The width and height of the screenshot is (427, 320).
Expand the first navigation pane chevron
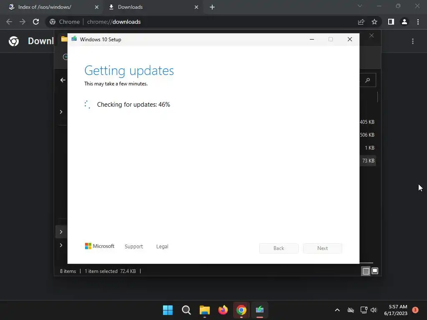tap(61, 112)
